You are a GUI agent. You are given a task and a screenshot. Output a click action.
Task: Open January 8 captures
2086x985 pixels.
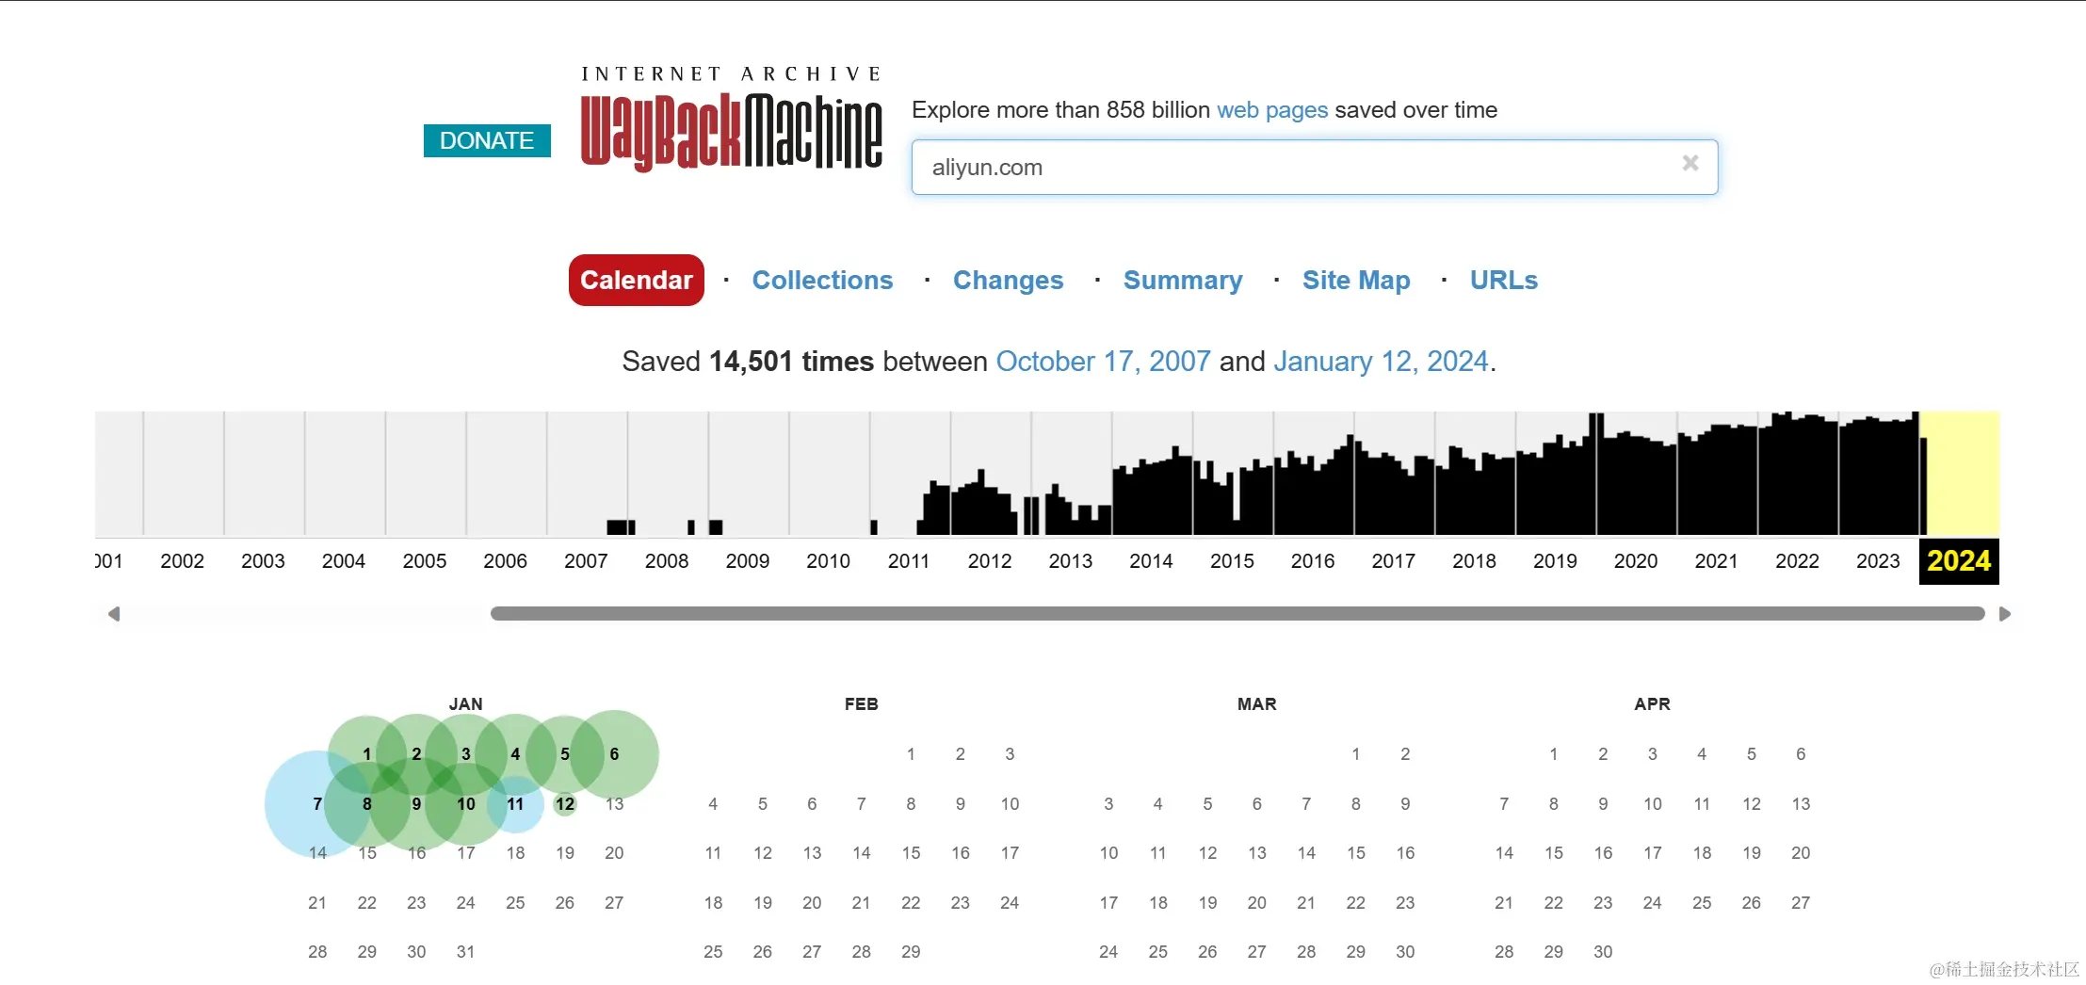367,804
